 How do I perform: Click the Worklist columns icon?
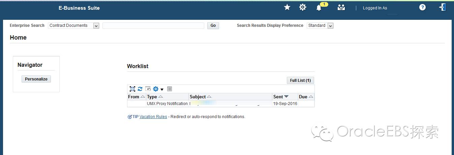170,89
